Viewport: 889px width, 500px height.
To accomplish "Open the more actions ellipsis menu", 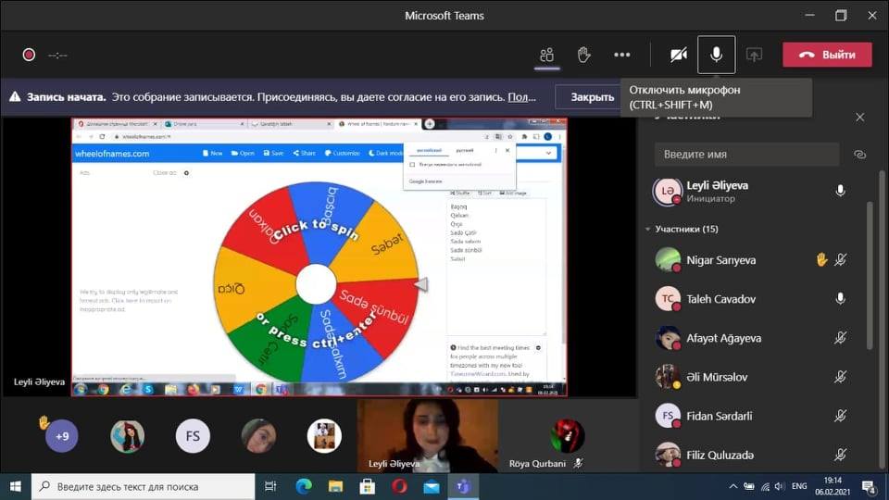I will point(621,55).
